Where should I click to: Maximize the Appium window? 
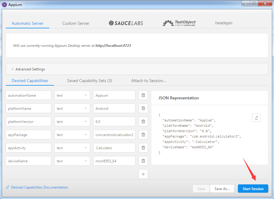(254, 4)
